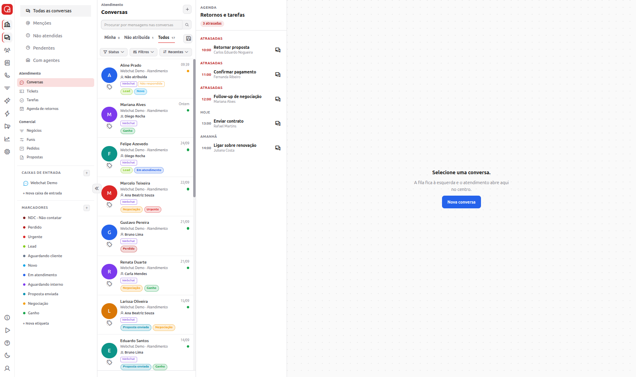
Task: Open contacts people icon in left rail
Action: [x=7, y=50]
